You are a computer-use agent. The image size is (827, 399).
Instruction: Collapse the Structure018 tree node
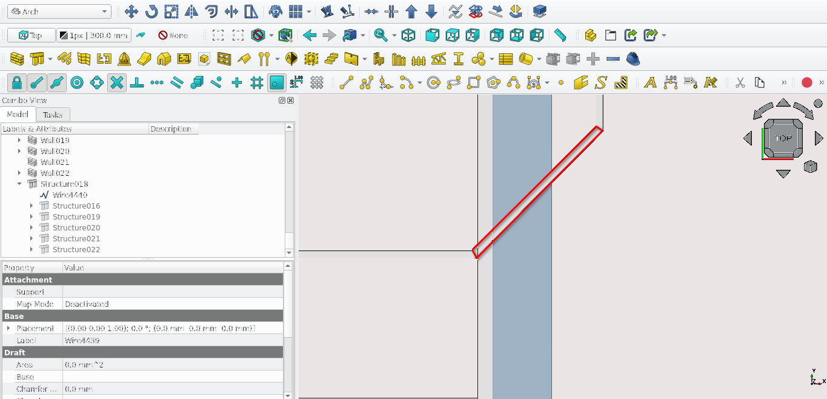[x=19, y=184]
